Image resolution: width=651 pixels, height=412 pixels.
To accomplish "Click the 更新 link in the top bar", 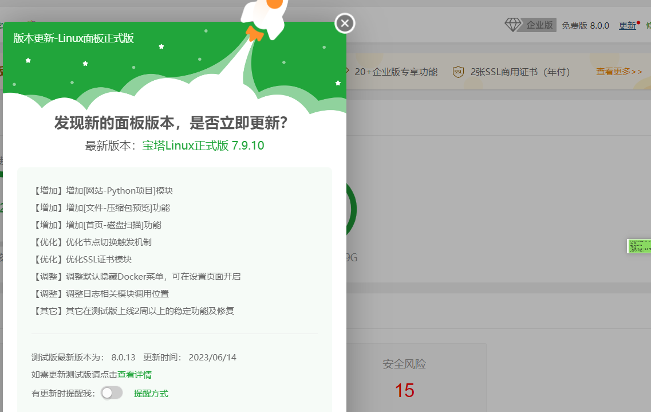I will click(x=628, y=26).
